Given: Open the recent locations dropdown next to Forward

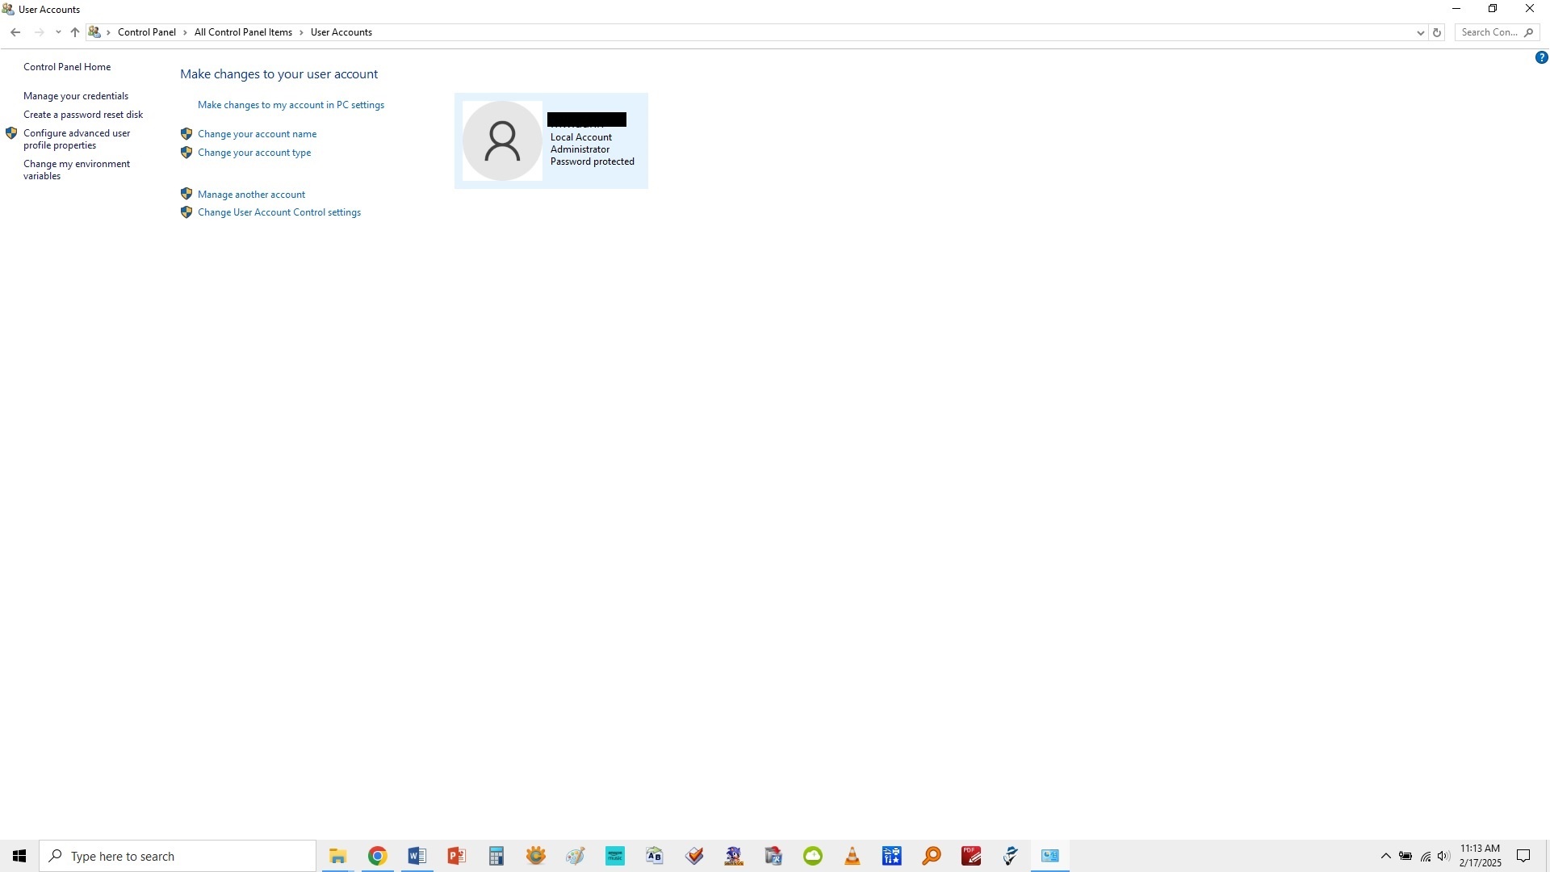Looking at the screenshot, I should (x=57, y=32).
